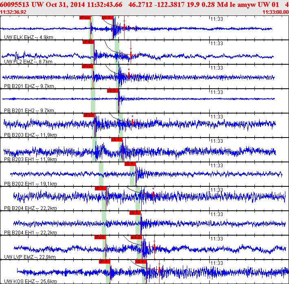The width and height of the screenshot is (289, 284).
Task: Select the 11:33 time label in PB B201 EH2 row
Action: (x=217, y=92)
